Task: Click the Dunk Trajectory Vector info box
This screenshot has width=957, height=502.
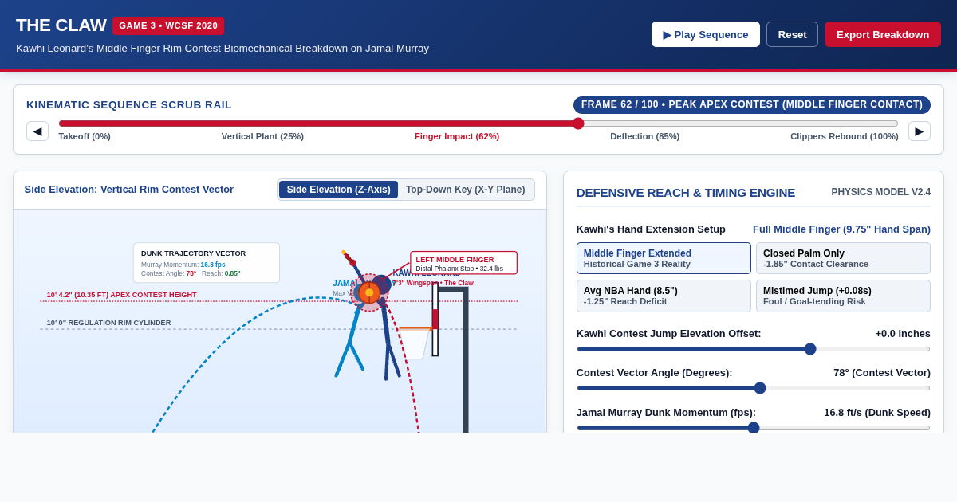Action: tap(207, 263)
